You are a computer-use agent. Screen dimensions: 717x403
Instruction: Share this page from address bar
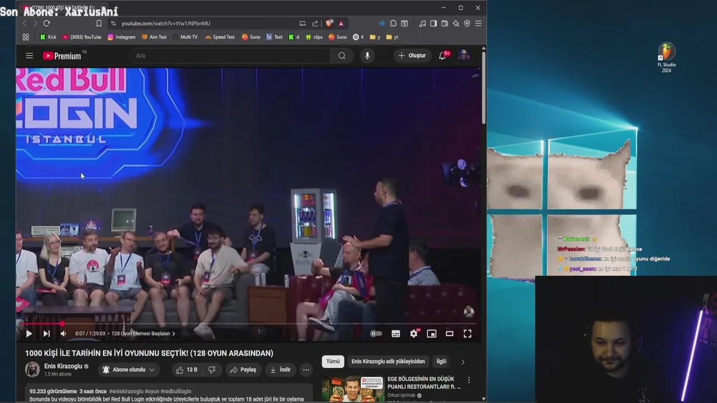click(315, 24)
